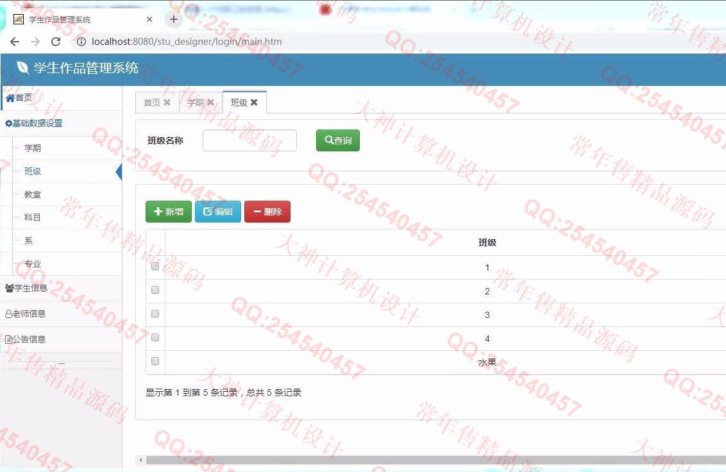
Task: Click the green 新增 button
Action: click(x=169, y=212)
